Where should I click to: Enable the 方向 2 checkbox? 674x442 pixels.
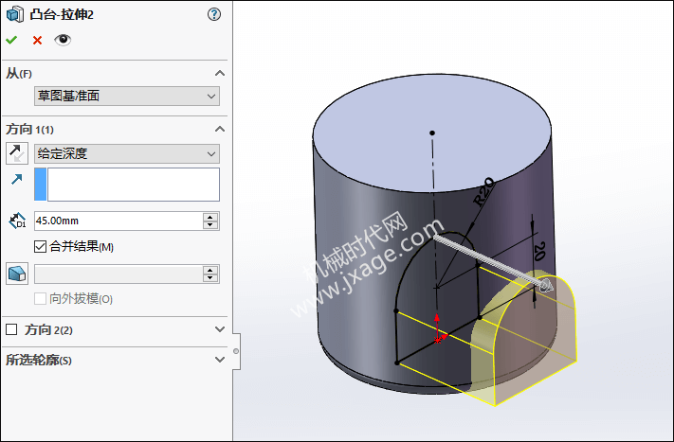[x=12, y=329]
